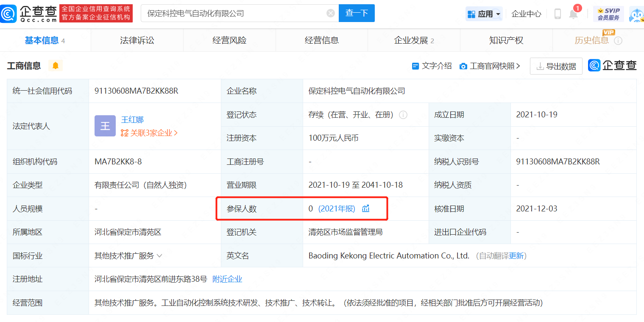644x322 pixels.
Task: Switch to the 经营信息 tab
Action: (x=322, y=40)
